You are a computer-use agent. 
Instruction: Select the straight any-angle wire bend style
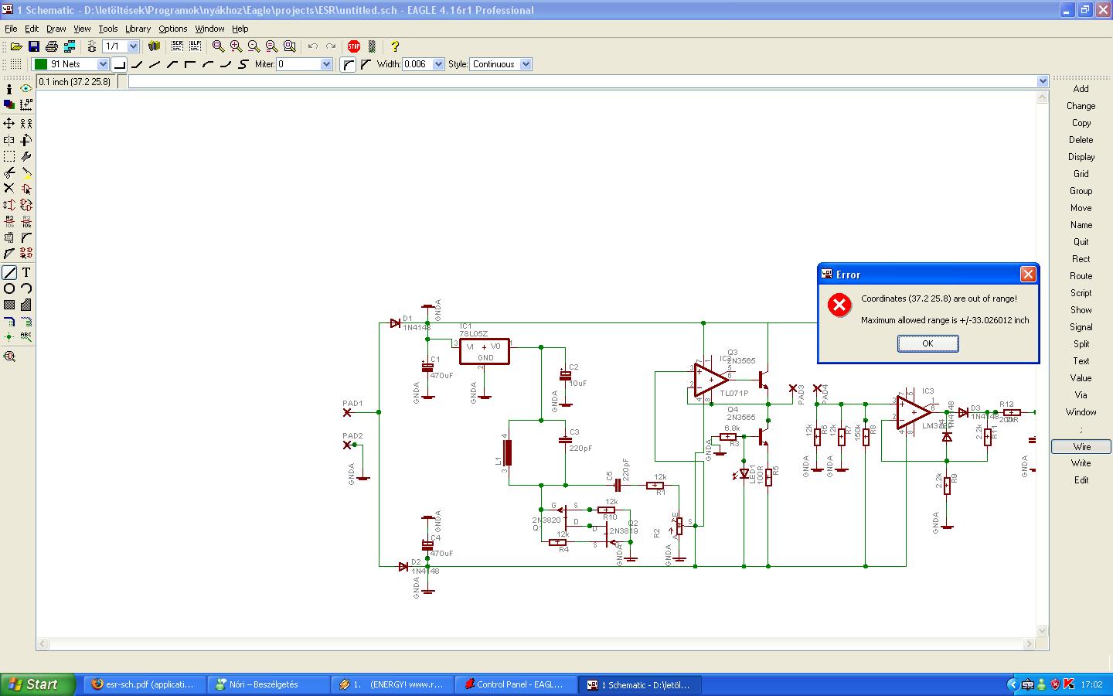[155, 64]
